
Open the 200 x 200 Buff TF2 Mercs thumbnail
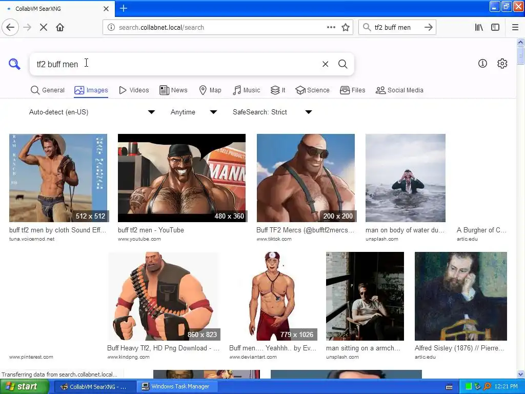click(x=306, y=178)
